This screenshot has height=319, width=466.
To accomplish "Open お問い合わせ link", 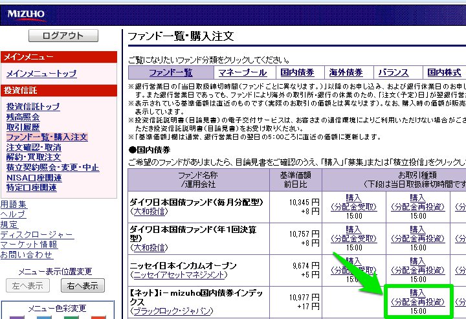I will click(x=27, y=254).
